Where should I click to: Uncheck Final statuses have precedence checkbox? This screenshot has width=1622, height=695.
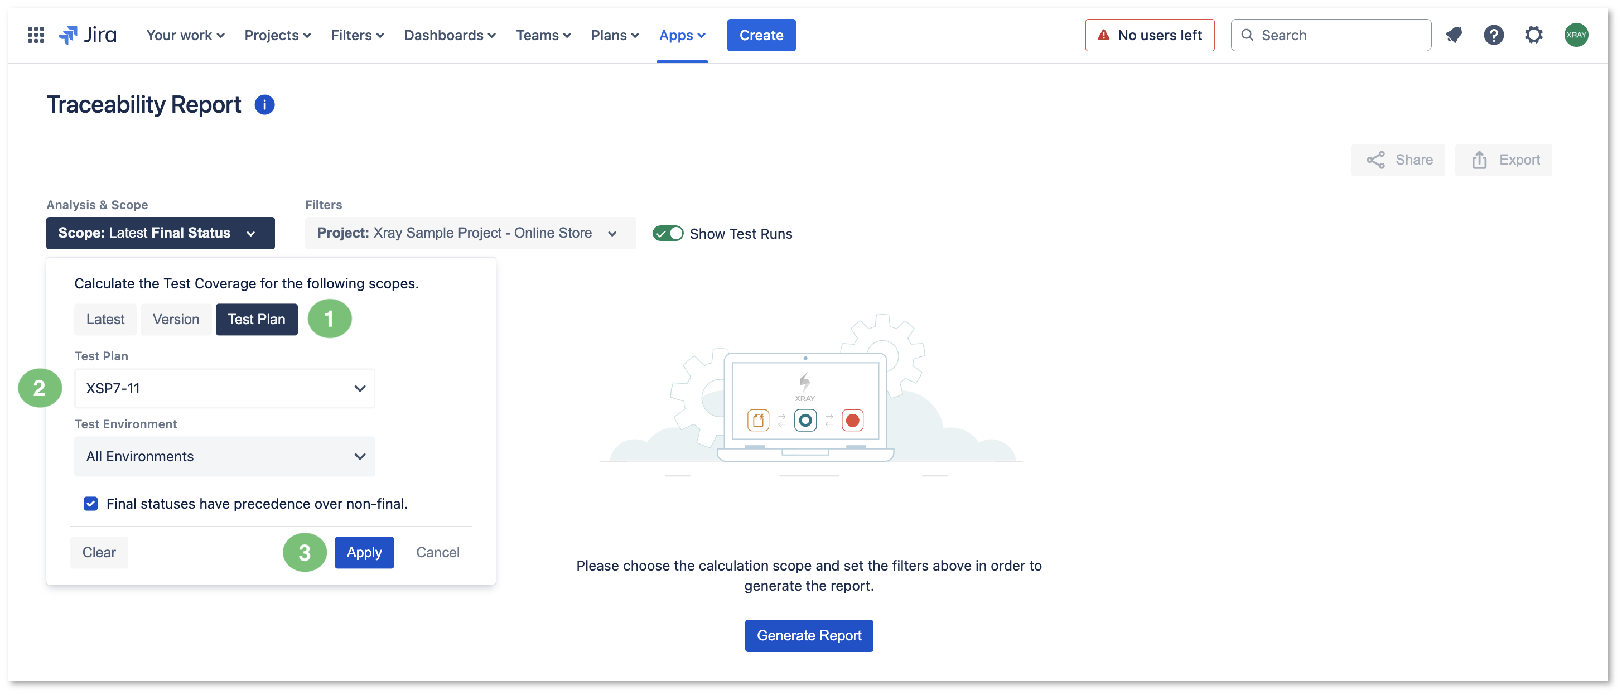click(91, 504)
